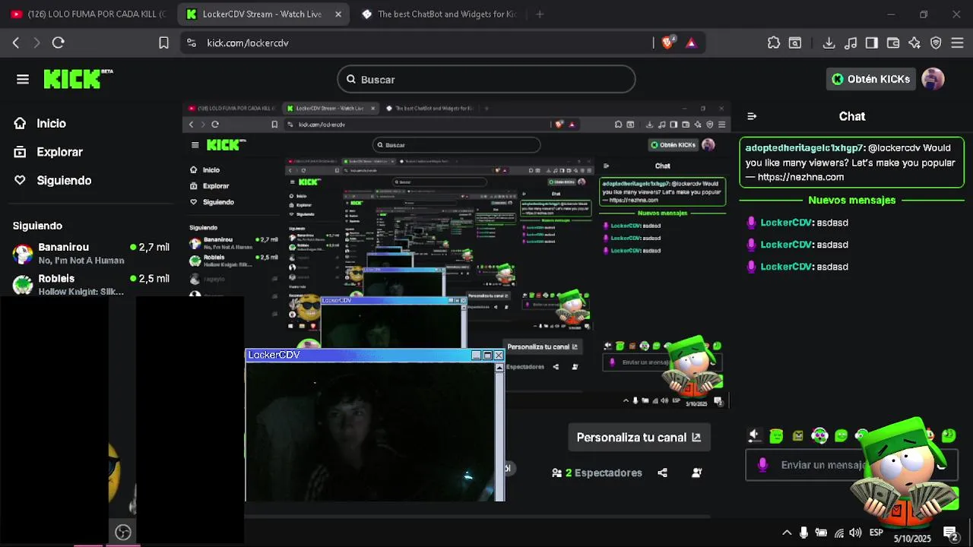Toggle the browser sidebar panel icon
The height and width of the screenshot is (547, 973).
[872, 43]
